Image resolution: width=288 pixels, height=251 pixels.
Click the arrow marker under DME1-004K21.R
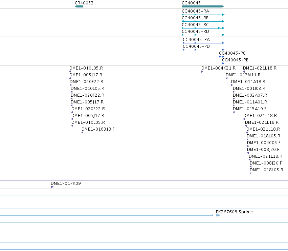(x=202, y=72)
